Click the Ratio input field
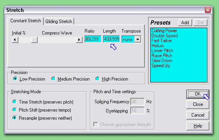 (x=93, y=39)
